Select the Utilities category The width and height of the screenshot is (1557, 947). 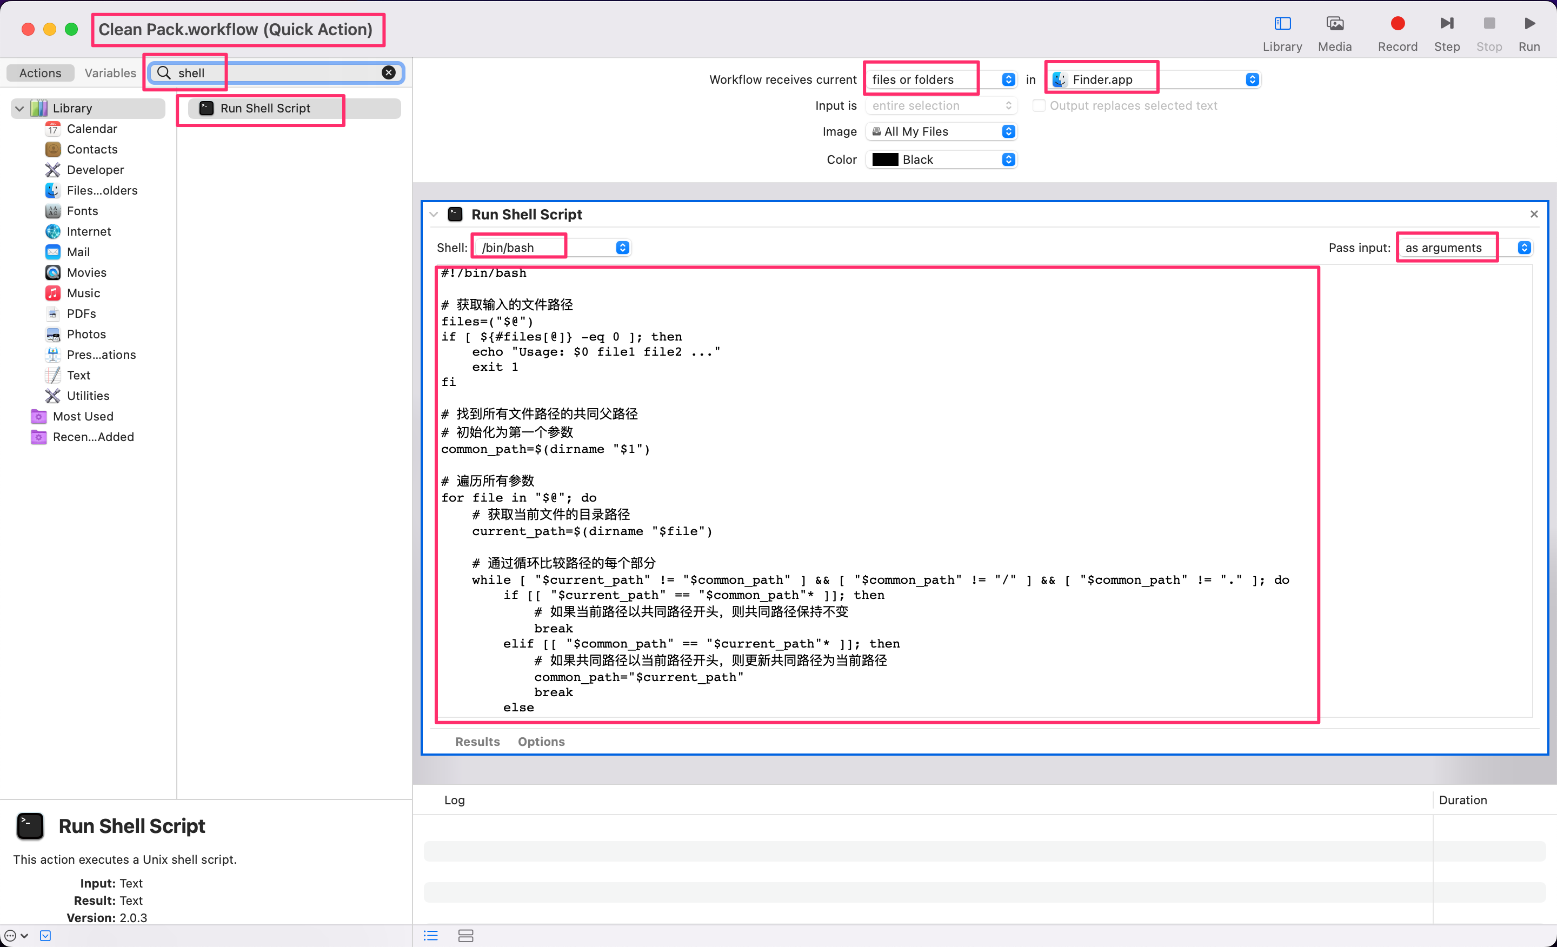(x=88, y=396)
